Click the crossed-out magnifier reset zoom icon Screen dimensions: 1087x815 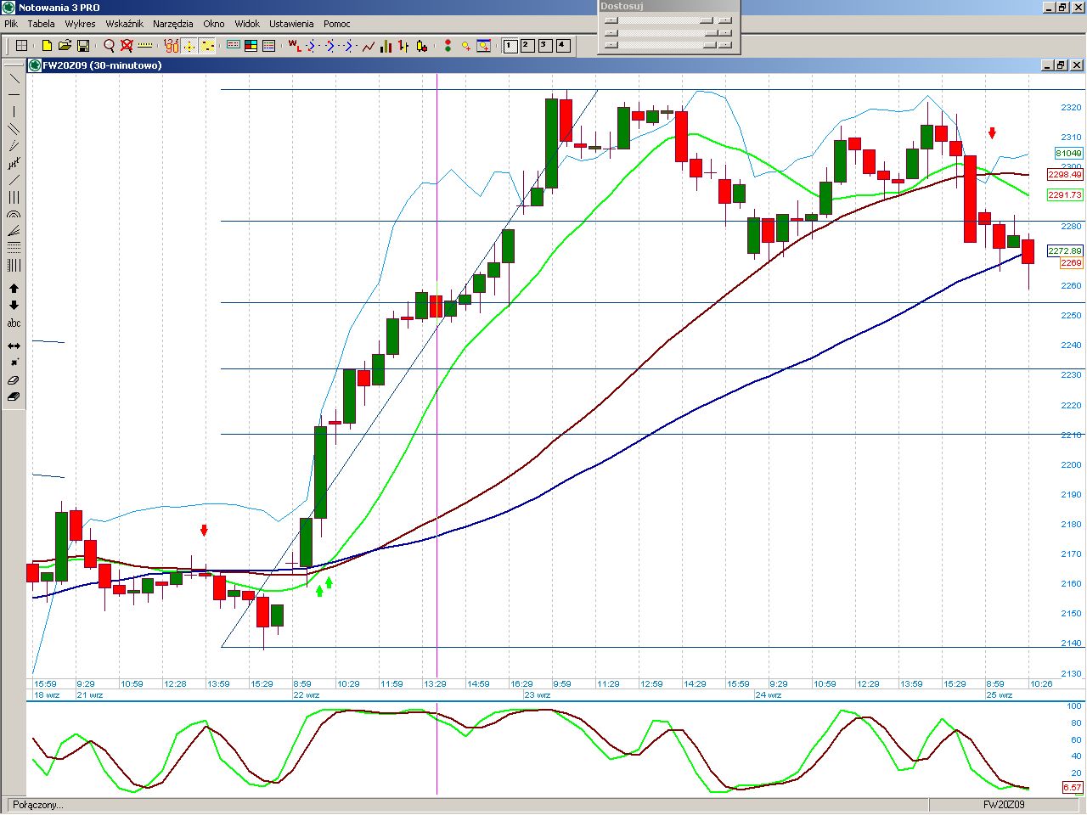[x=127, y=46]
